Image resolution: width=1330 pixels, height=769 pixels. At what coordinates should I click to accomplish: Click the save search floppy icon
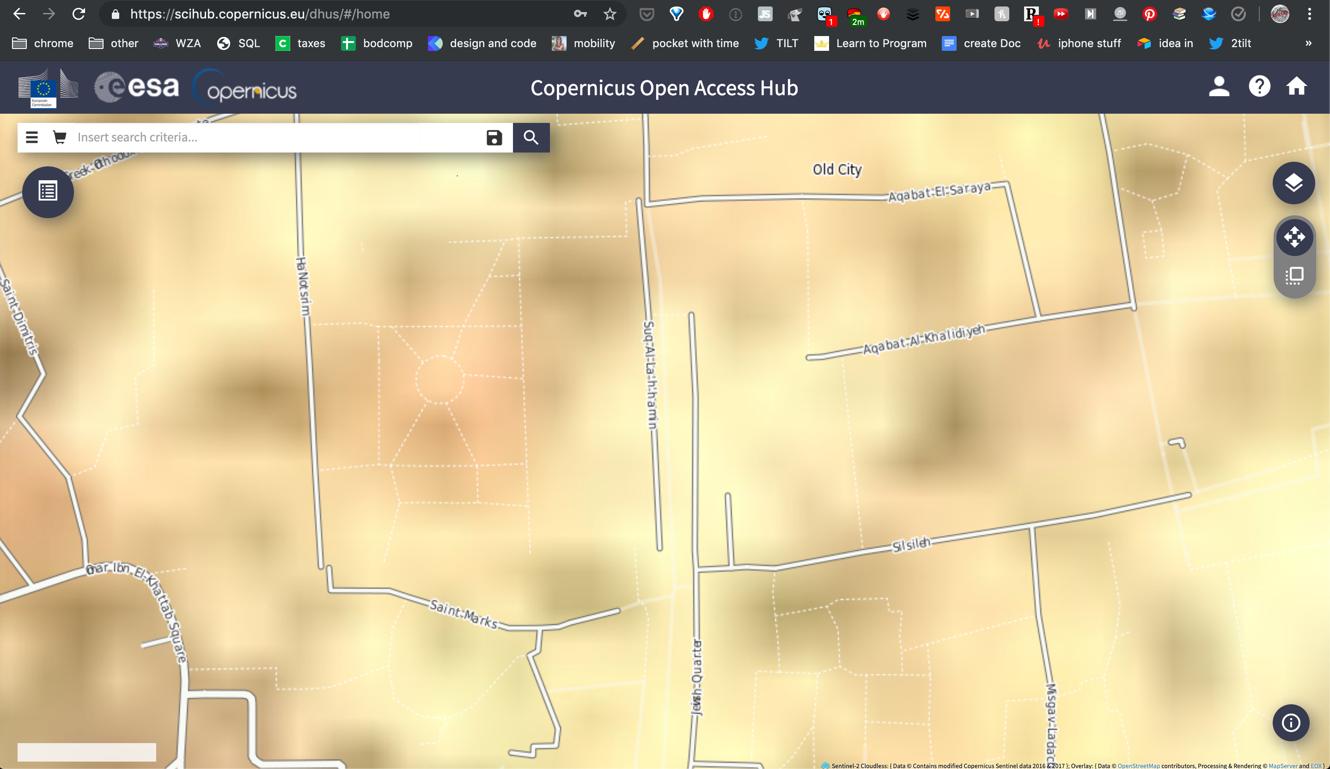(494, 138)
